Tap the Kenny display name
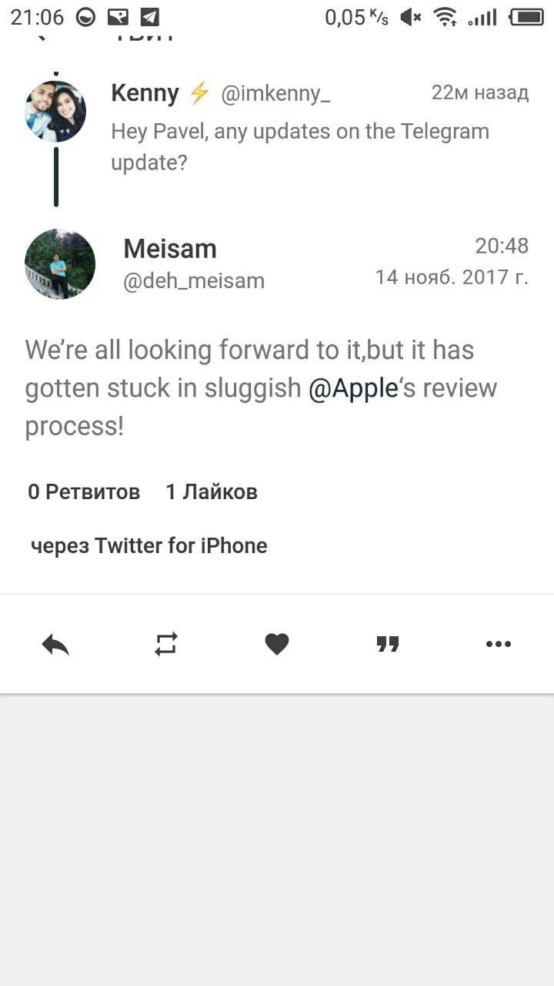The width and height of the screenshot is (554, 986). 145,94
